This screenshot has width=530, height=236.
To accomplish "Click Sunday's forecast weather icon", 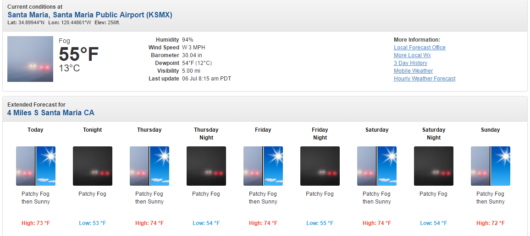I will click(491, 166).
